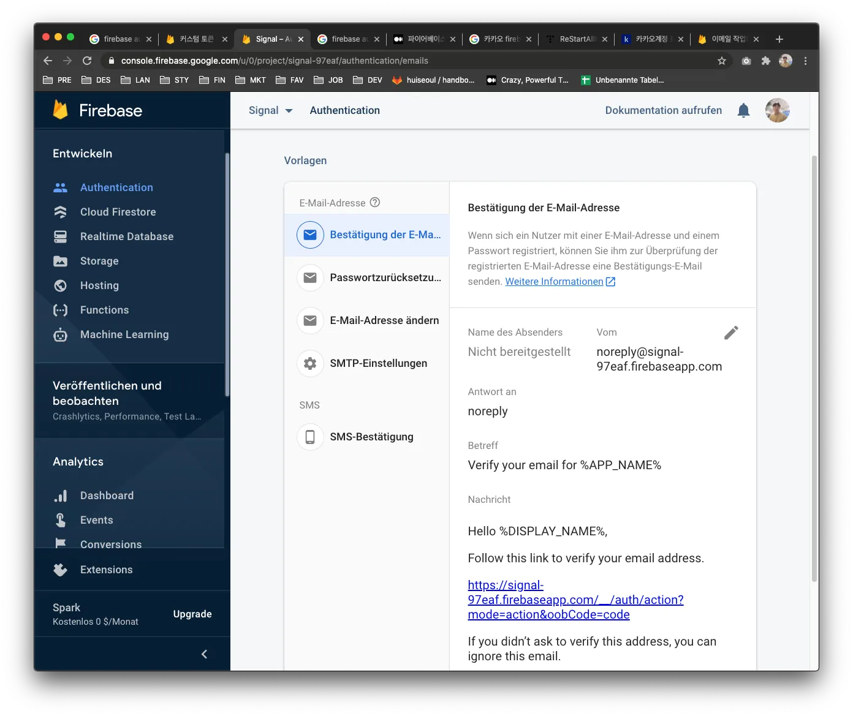The image size is (853, 716).
Task: Click Dokumentation aufrufen link
Action: point(664,110)
